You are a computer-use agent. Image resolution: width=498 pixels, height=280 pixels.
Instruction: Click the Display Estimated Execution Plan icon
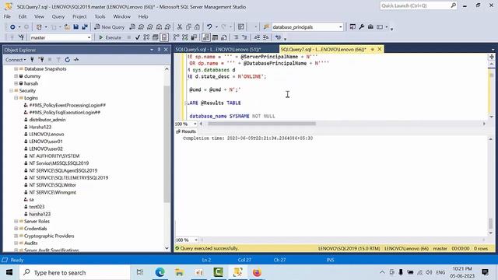tap(146, 37)
